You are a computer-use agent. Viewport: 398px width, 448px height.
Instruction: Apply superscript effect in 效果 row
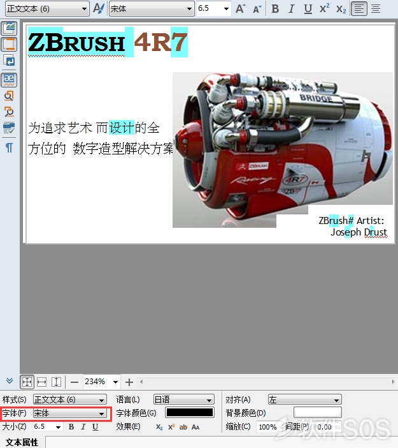pyautogui.click(x=171, y=427)
